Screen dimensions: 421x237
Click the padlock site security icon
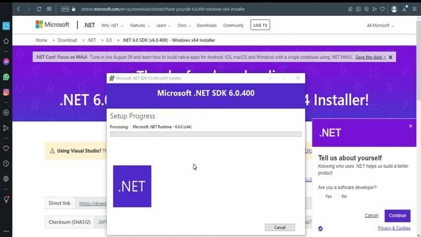tap(74, 9)
